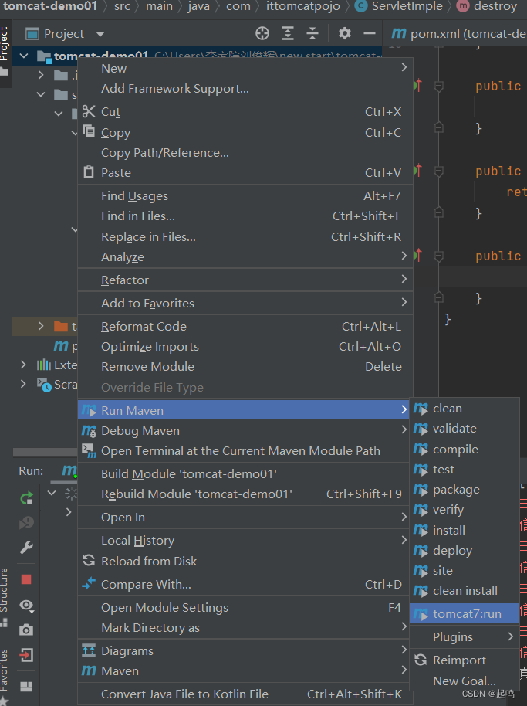Click the Copy icon in context menu
This screenshot has height=706, width=527.
pos(89,131)
